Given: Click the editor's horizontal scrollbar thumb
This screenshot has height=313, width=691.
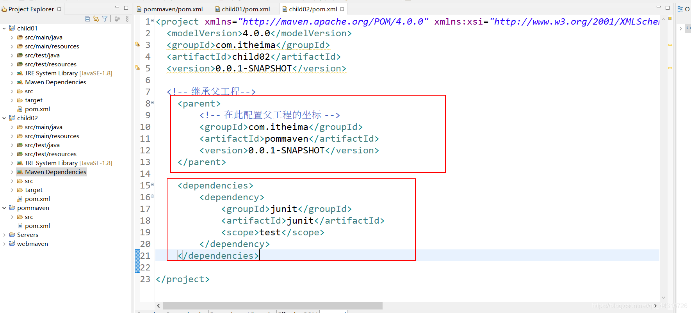Looking at the screenshot, I should point(272,306).
